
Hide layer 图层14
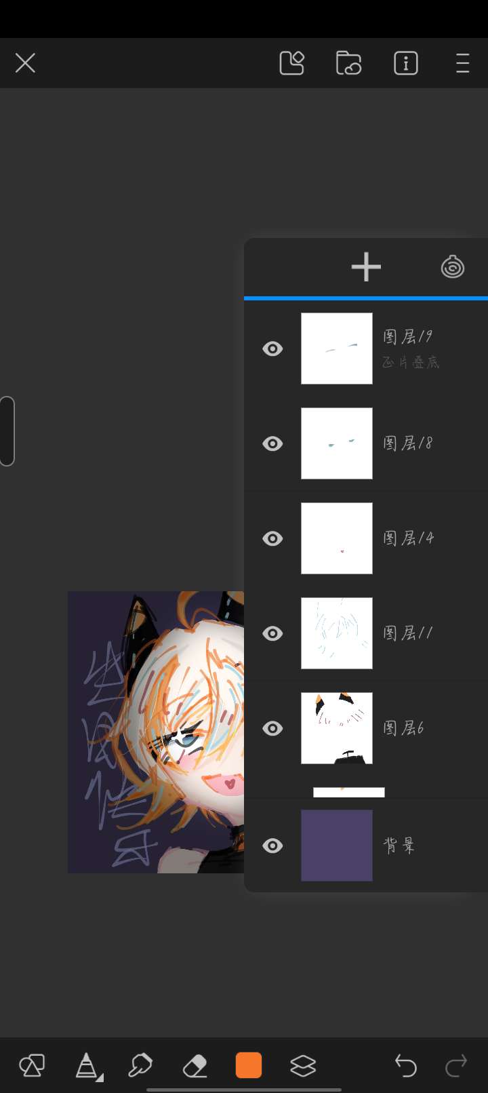[272, 538]
